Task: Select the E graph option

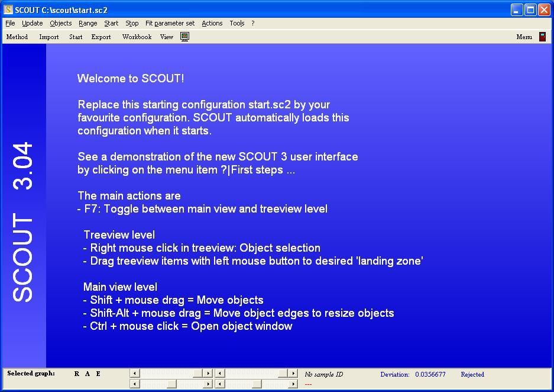Action: click(x=98, y=374)
